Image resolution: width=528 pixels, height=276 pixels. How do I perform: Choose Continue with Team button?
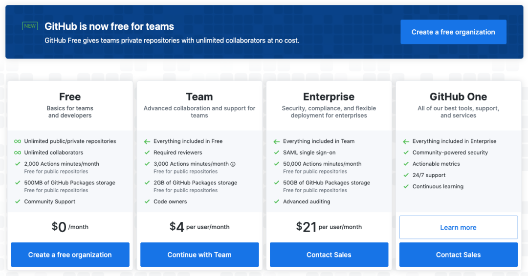coord(199,255)
